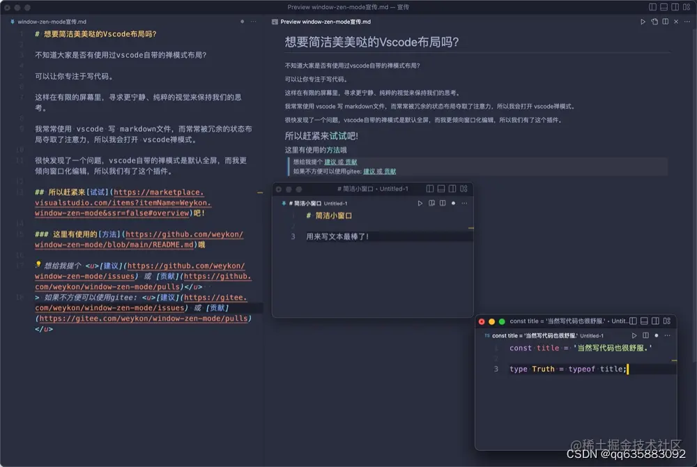Open More Actions menu of left markdown editor
The width and height of the screenshot is (697, 467).
254,22
